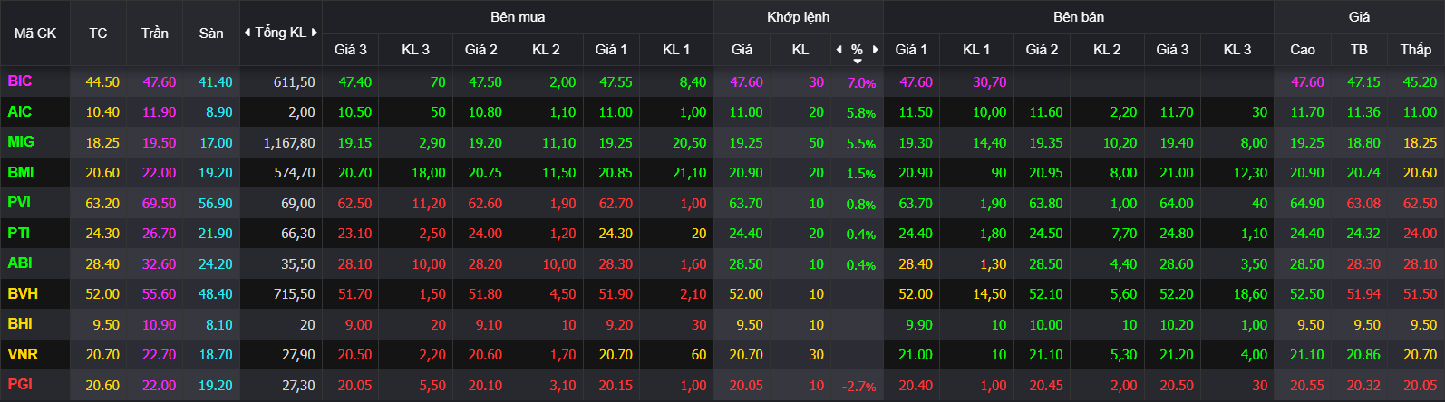
Task: Sort table by Mã CK column header
Action: tap(35, 33)
